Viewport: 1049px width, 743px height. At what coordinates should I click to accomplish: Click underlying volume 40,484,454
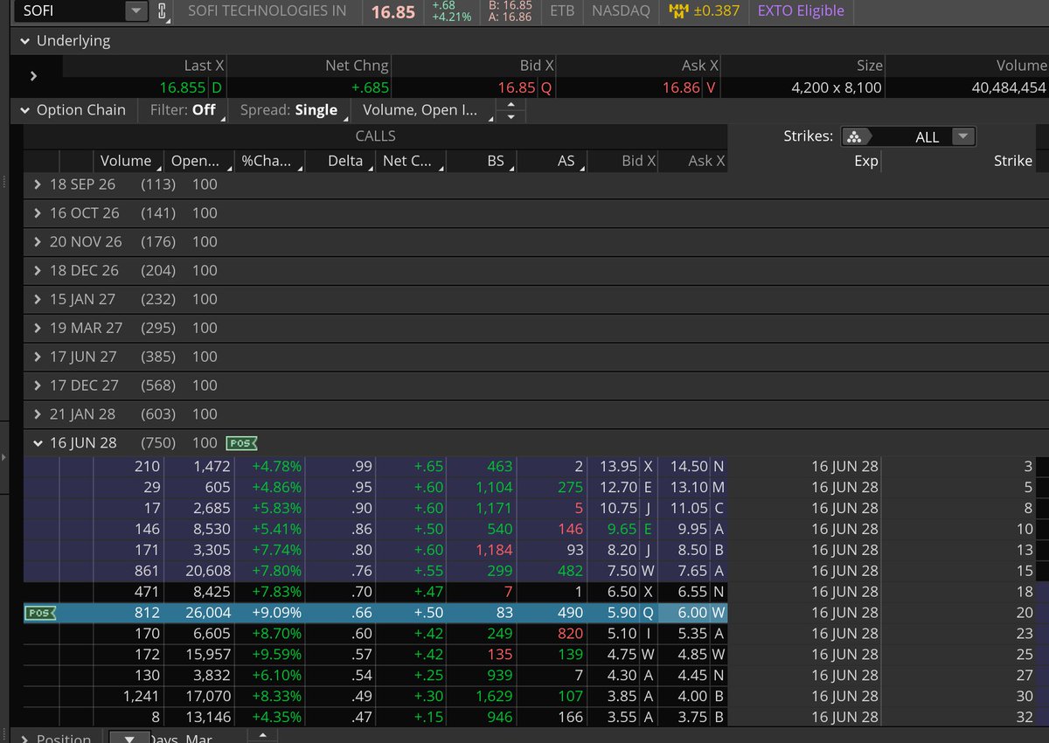(x=1008, y=87)
